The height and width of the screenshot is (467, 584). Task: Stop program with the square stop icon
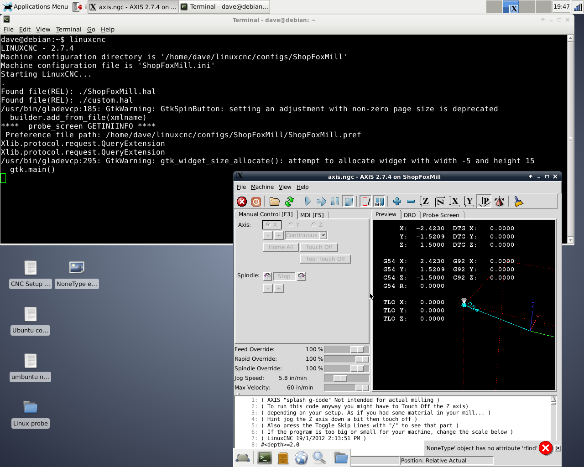349,202
